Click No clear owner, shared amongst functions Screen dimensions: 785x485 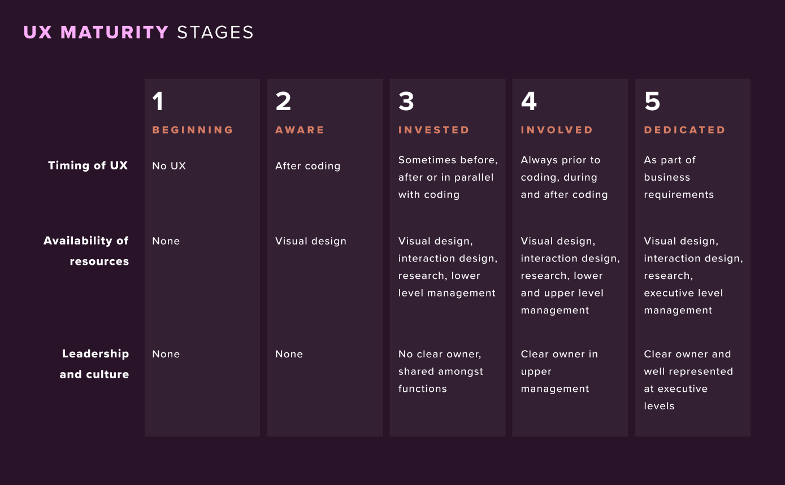(x=441, y=372)
